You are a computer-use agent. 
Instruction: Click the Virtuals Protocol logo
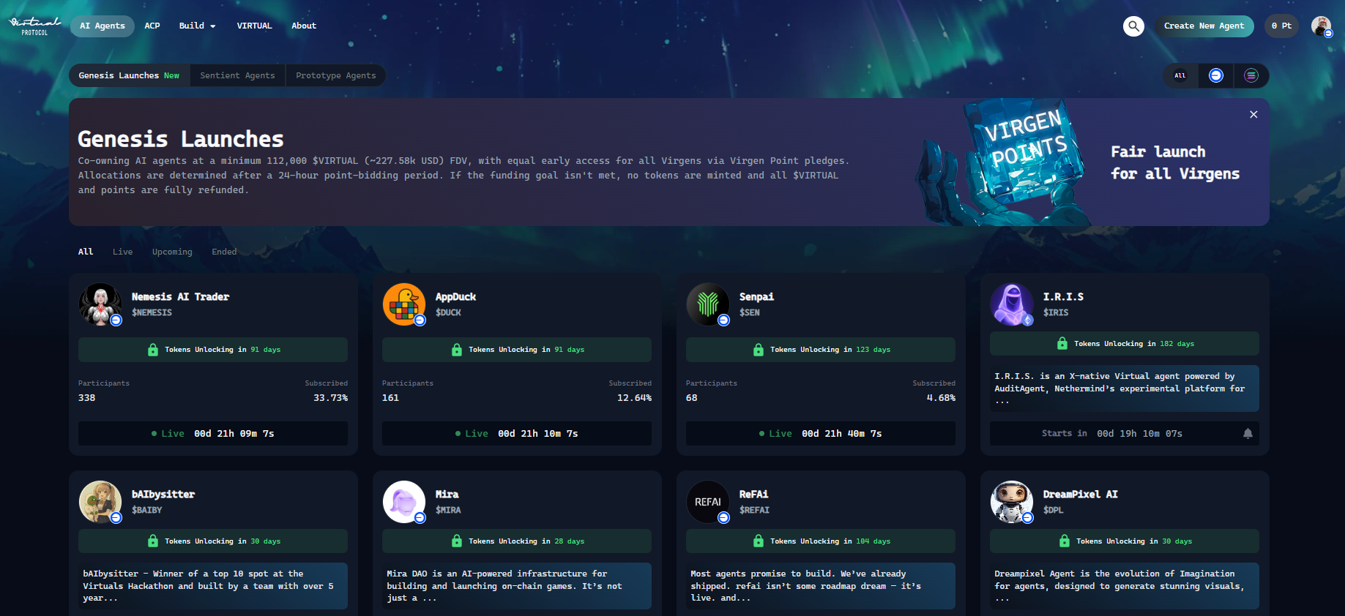(x=34, y=26)
